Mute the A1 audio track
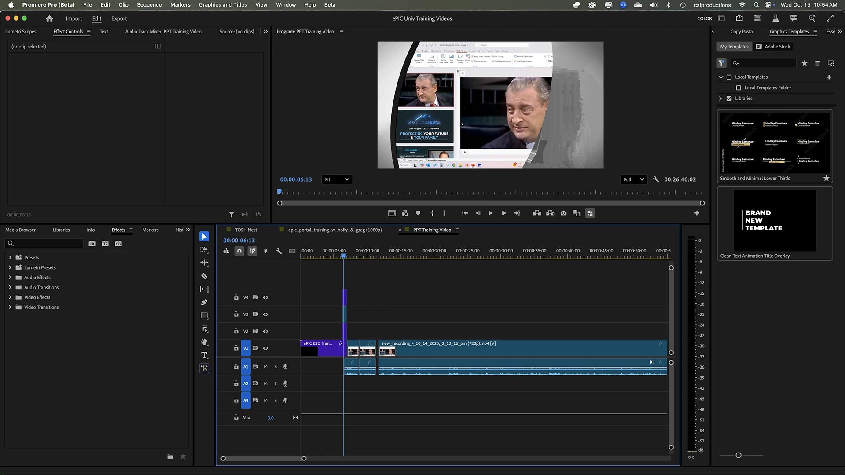The width and height of the screenshot is (845, 475). coord(265,367)
